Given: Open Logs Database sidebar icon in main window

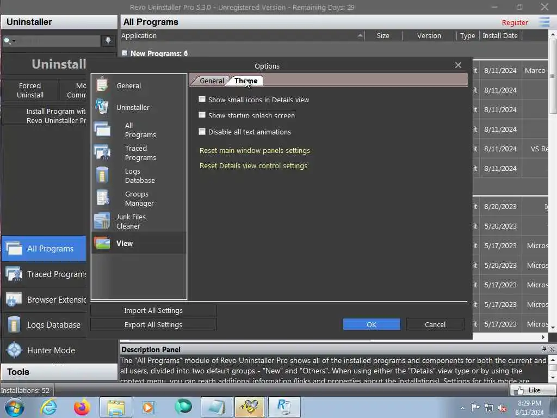Looking at the screenshot, I should (14, 324).
